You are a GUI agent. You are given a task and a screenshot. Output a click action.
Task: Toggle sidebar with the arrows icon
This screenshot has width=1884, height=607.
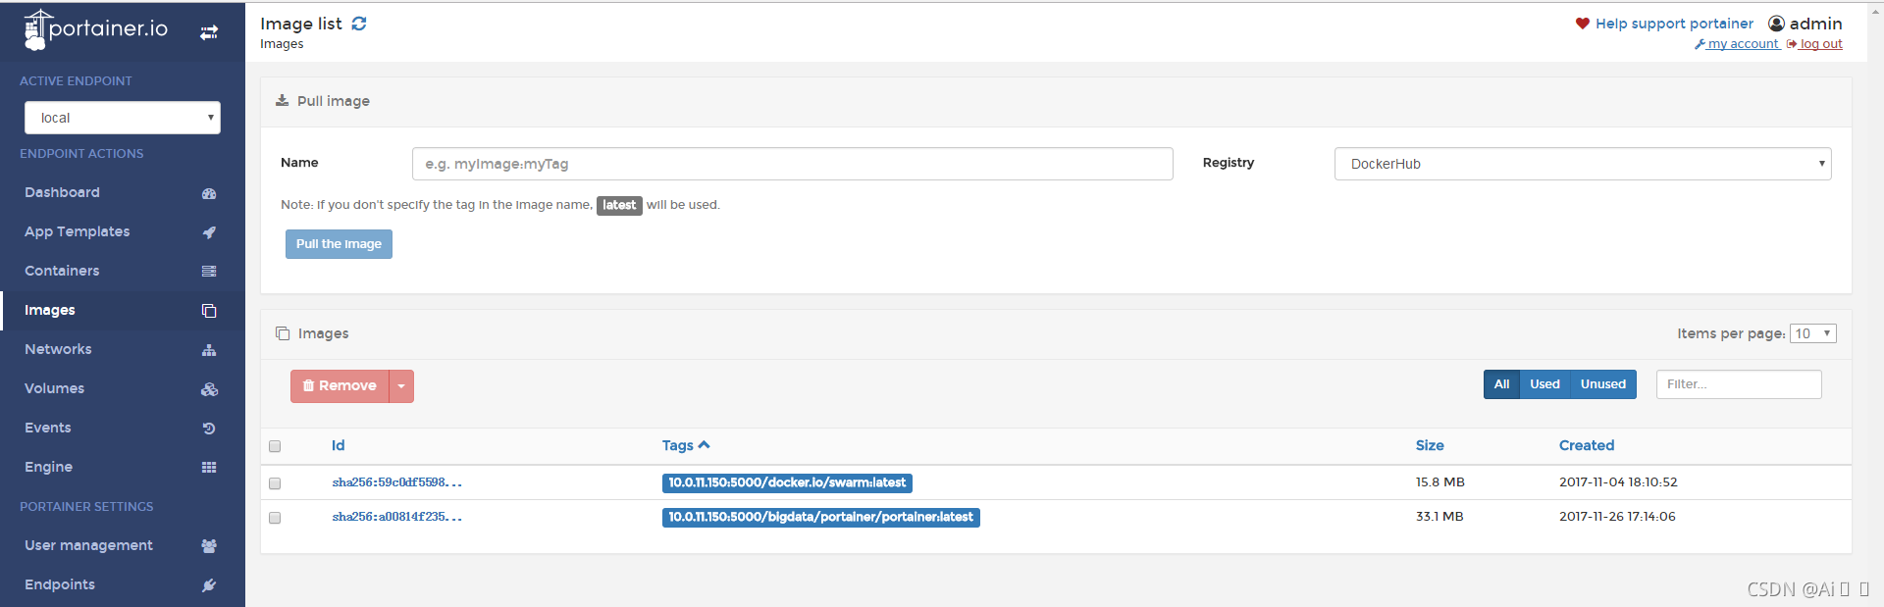[x=209, y=32]
